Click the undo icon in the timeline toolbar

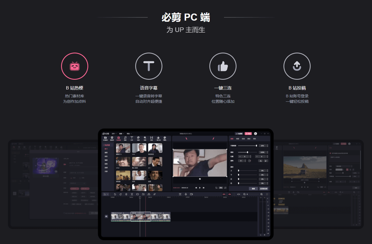click(115, 194)
